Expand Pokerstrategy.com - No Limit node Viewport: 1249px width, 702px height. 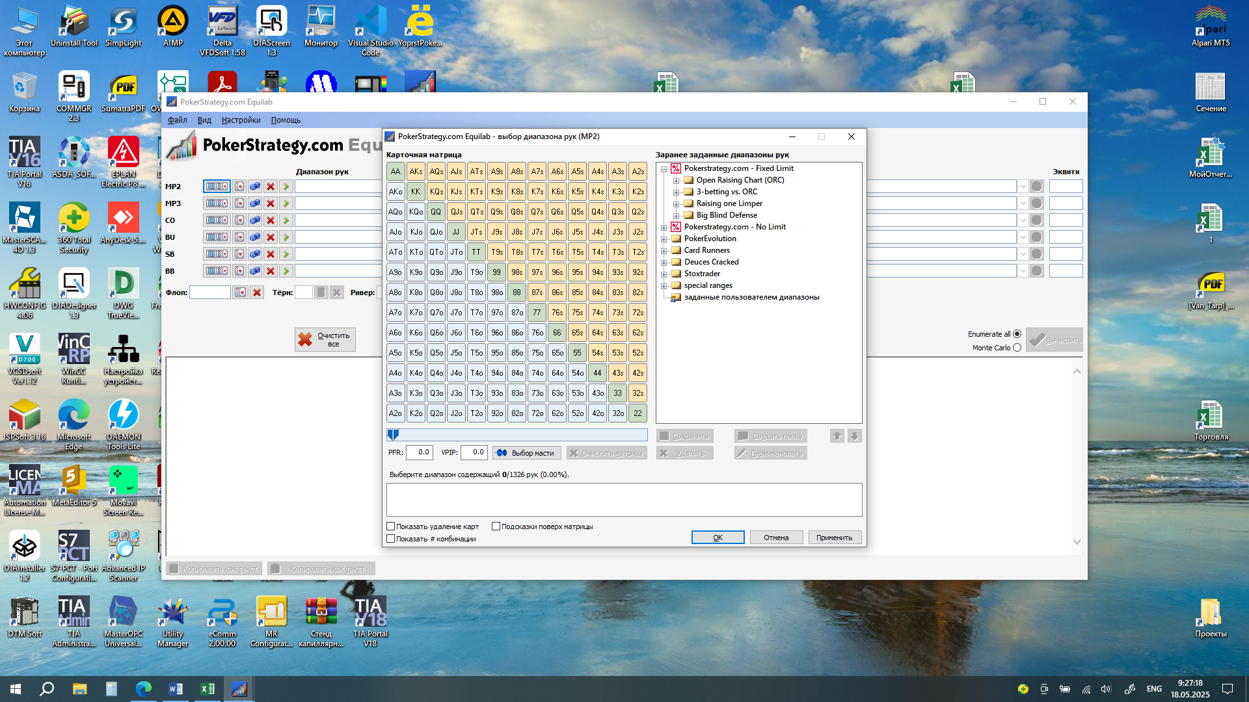(664, 227)
